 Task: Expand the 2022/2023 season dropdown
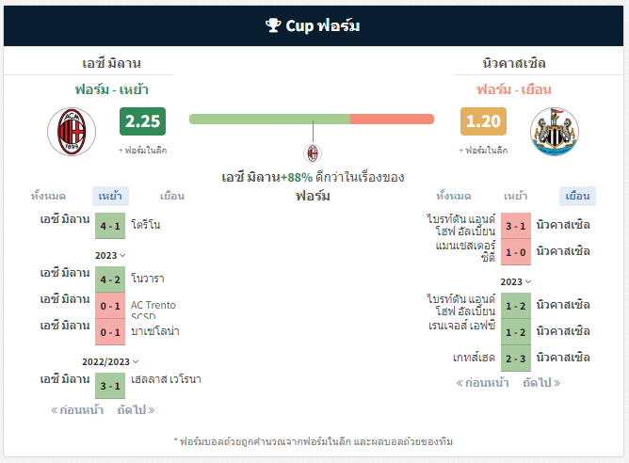point(110,362)
